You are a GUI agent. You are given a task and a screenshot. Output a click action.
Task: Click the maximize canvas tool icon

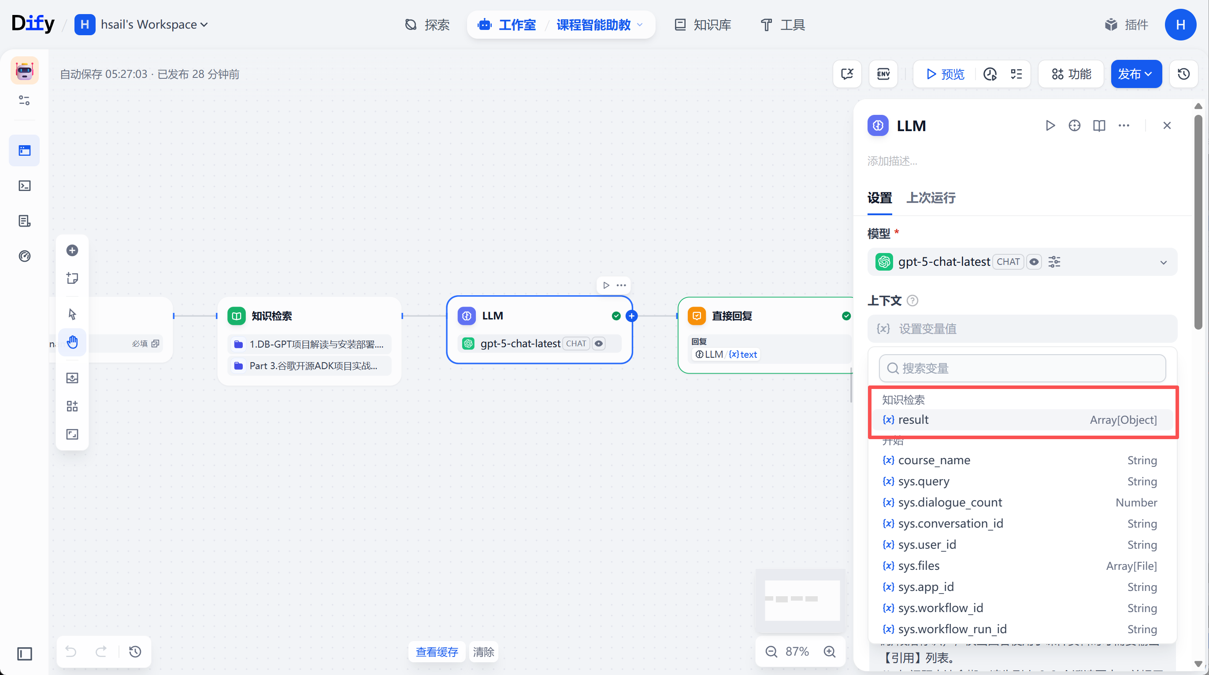72,434
